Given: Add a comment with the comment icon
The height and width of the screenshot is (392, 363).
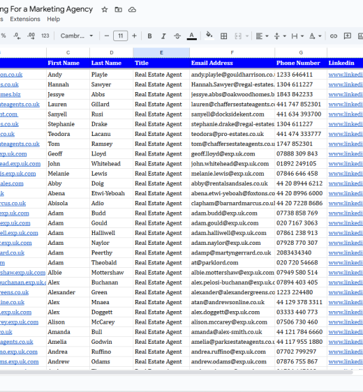Looking at the screenshot, I should 347,36.
